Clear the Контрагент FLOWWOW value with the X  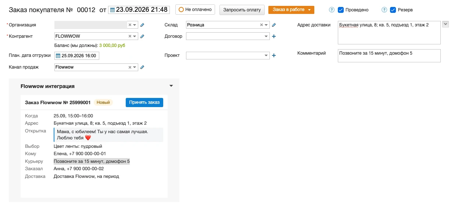(130, 36)
